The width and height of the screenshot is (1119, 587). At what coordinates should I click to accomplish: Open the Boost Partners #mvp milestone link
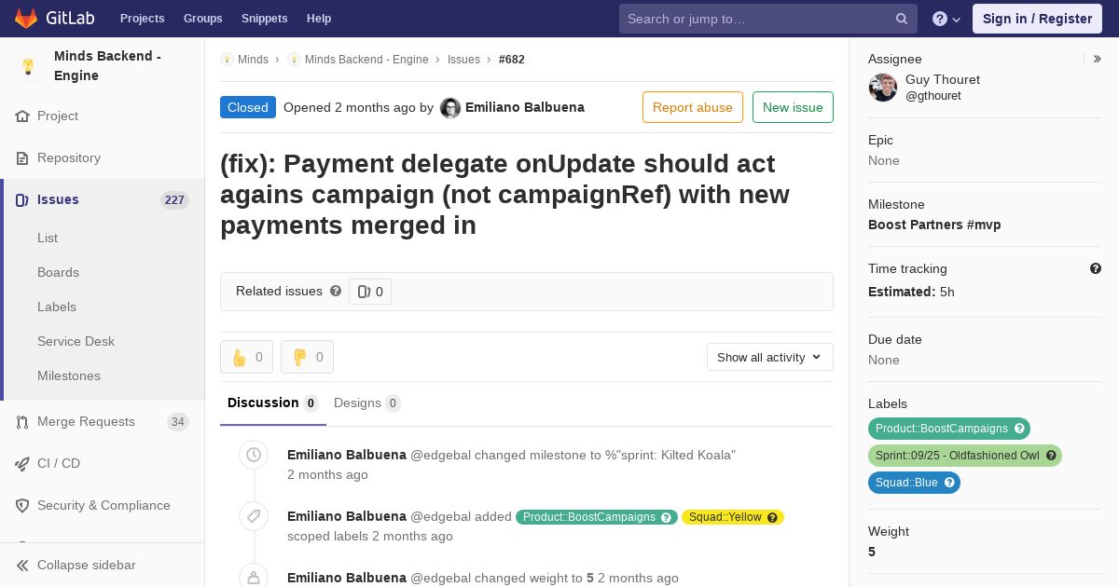point(934,225)
